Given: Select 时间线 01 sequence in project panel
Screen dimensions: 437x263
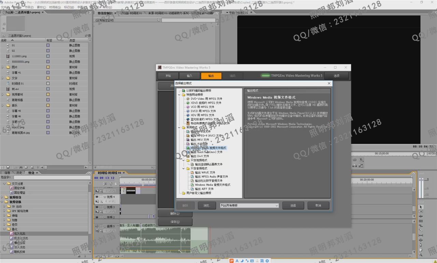Looking at the screenshot, I should coord(18,83).
